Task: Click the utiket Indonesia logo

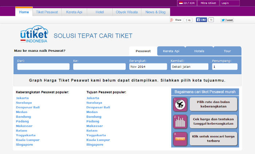Action: point(34,34)
